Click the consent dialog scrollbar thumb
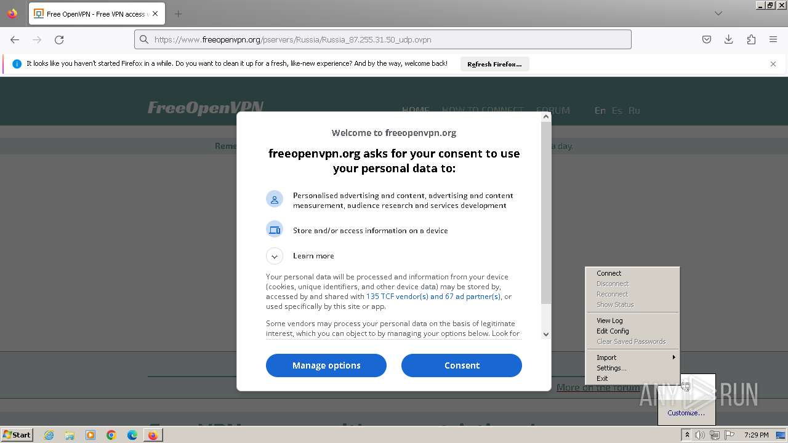788x443 pixels. (x=545, y=212)
